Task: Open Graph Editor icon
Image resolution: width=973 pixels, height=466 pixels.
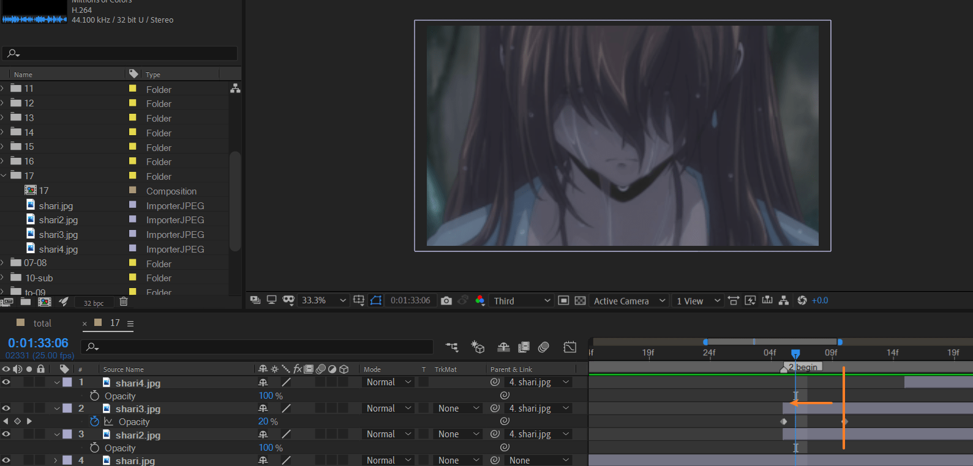Action: (570, 347)
